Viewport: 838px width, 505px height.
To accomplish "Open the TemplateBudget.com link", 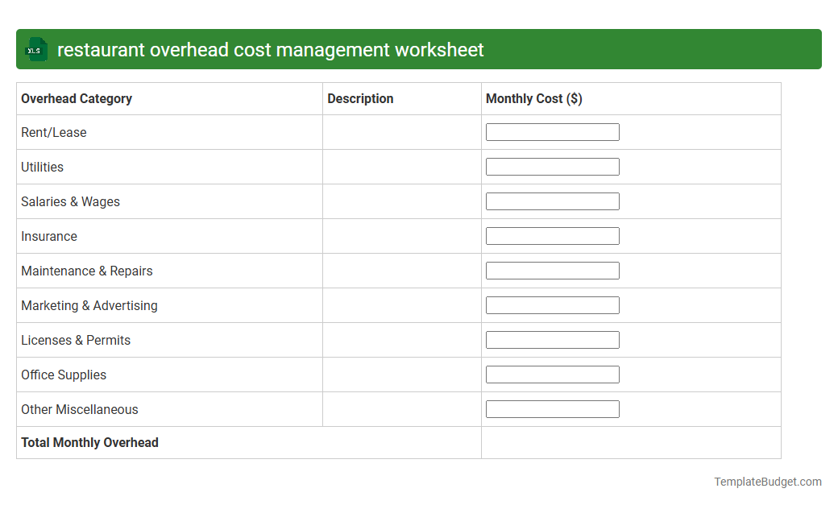I will click(x=767, y=481).
